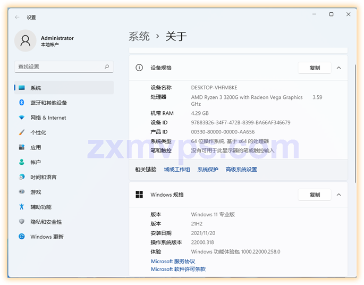Image resolution: width=364 pixels, height=285 pixels.
Task: Select device name DESKTOP-VHFM8KE text
Action: tap(214, 88)
